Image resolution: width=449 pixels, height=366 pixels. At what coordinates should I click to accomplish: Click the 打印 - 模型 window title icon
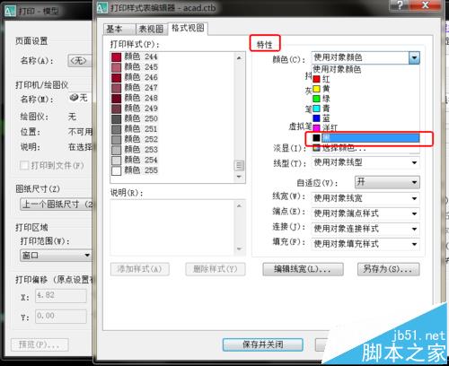[x=10, y=12]
